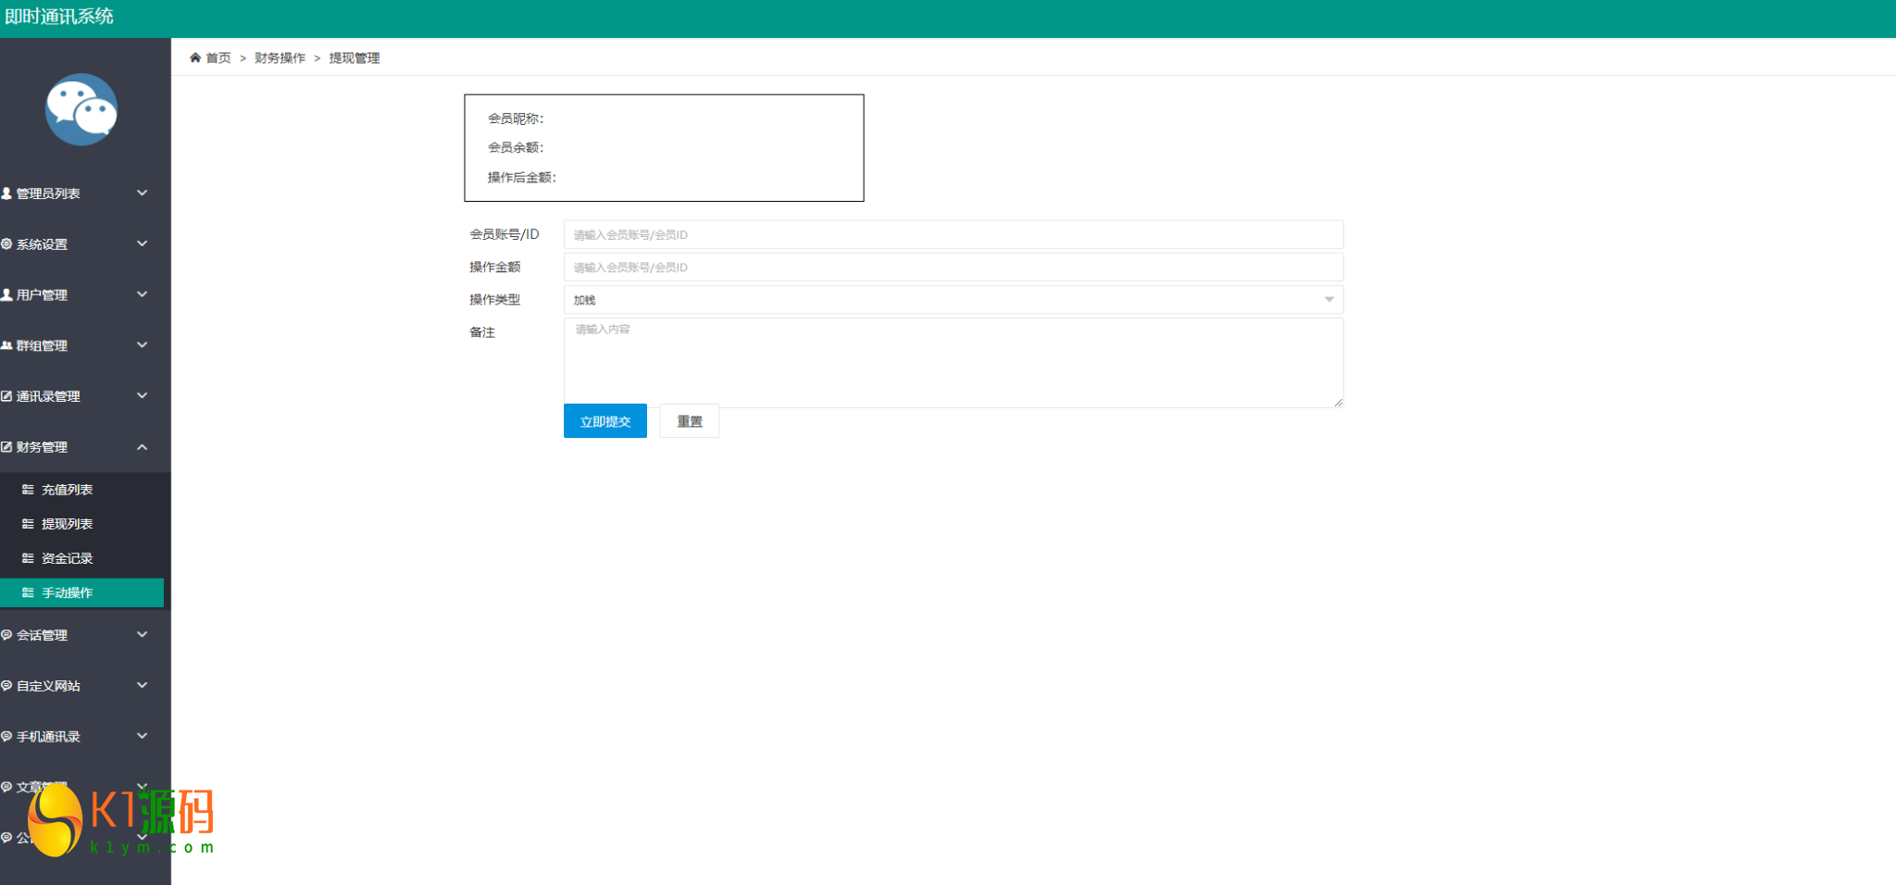Expand the 管理员列表 menu chevron

coord(143,193)
